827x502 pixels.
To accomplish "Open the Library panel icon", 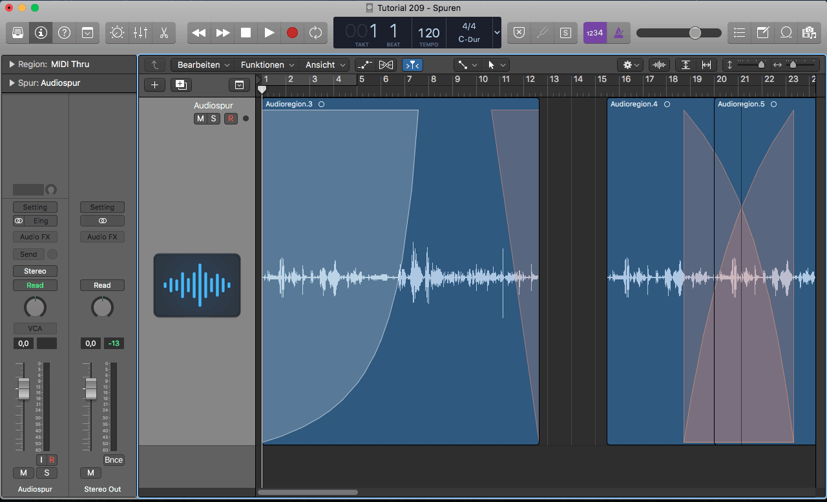I will click(x=18, y=33).
